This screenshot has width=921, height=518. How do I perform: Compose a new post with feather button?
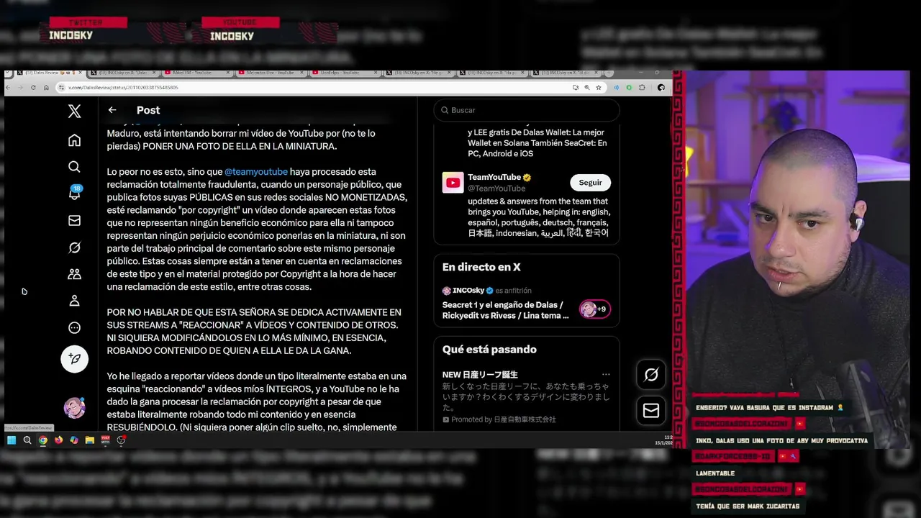74,358
